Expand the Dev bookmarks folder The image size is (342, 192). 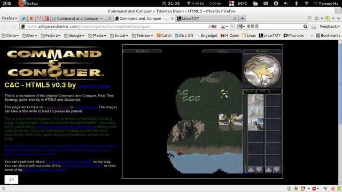[30, 35]
